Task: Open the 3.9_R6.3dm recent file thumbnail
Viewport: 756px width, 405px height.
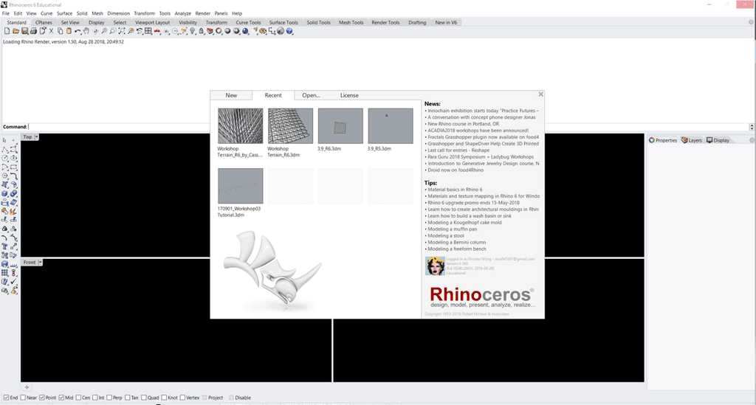Action: click(340, 125)
